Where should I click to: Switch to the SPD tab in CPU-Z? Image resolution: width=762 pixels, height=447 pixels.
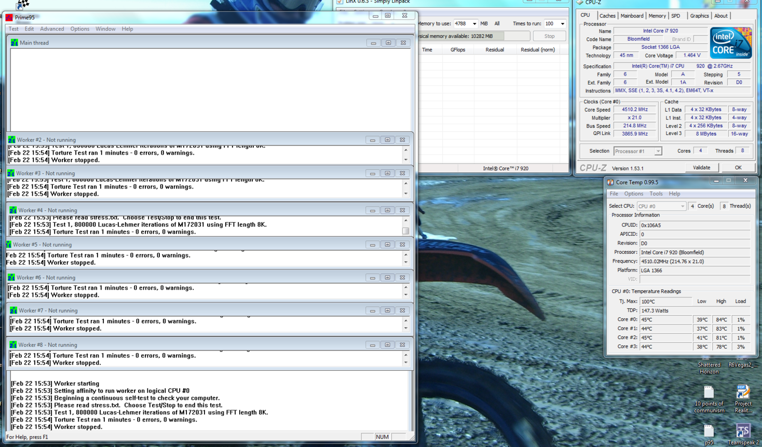pyautogui.click(x=676, y=16)
